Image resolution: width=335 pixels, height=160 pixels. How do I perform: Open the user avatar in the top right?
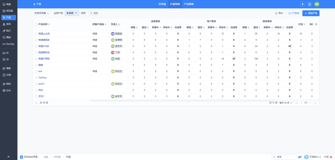pyautogui.click(x=317, y=4)
